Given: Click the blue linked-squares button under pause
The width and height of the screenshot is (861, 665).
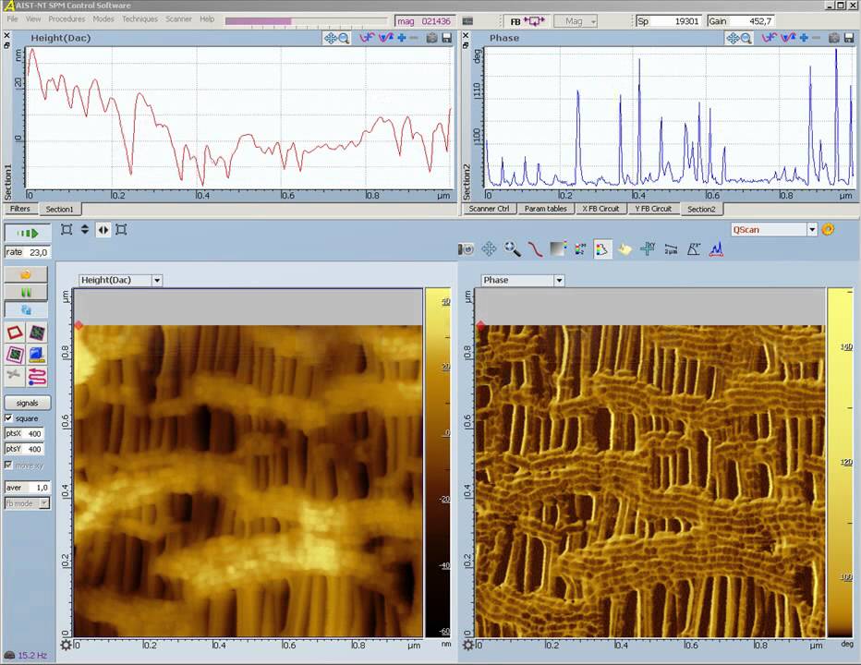Looking at the screenshot, I should point(26,309).
